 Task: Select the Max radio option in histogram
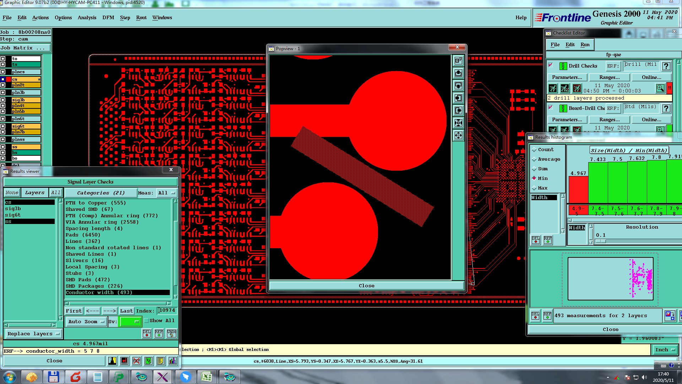click(534, 188)
